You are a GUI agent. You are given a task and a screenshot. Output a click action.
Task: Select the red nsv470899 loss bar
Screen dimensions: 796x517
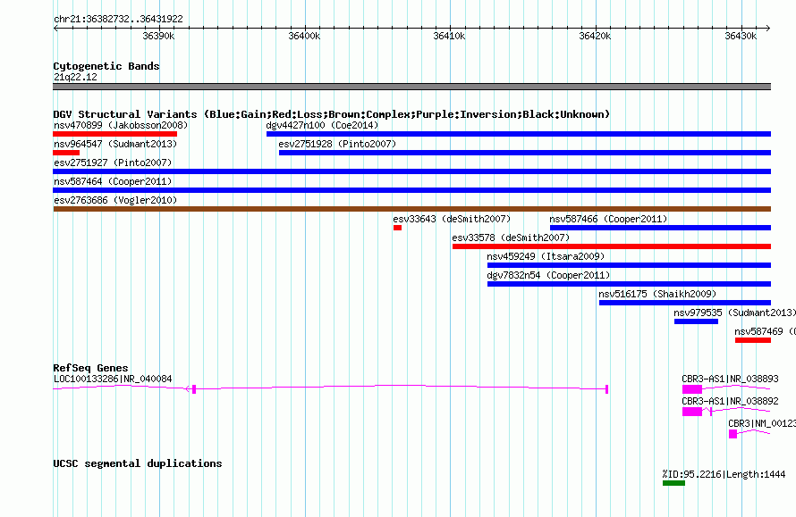pyautogui.click(x=114, y=134)
